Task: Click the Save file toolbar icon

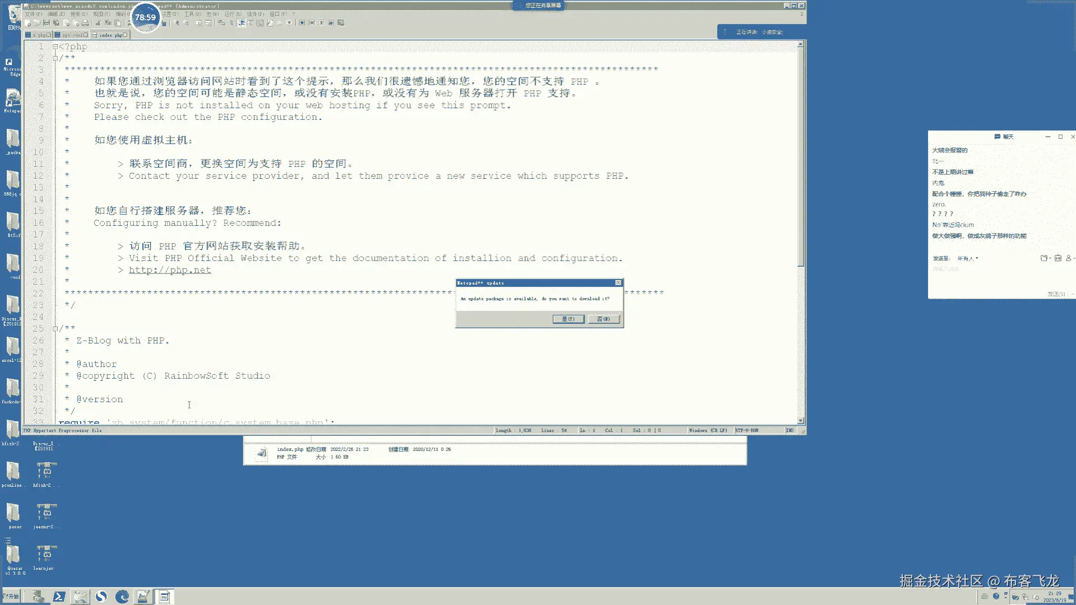Action: (47, 23)
